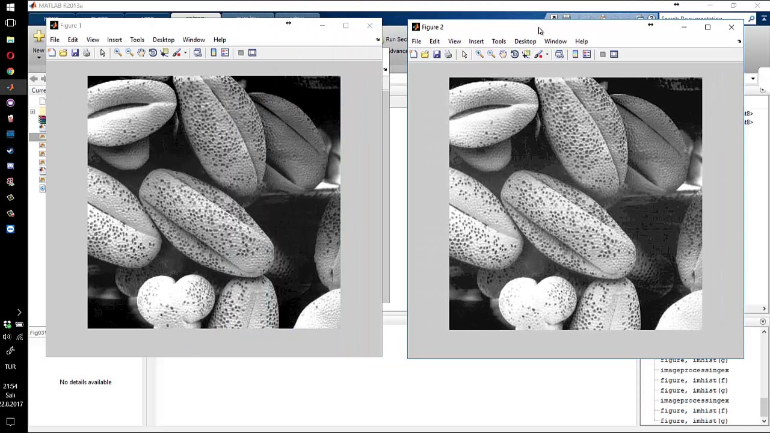This screenshot has height=433, width=770.
Task: Hide Plot Tools in Figure 2
Action: click(602, 54)
